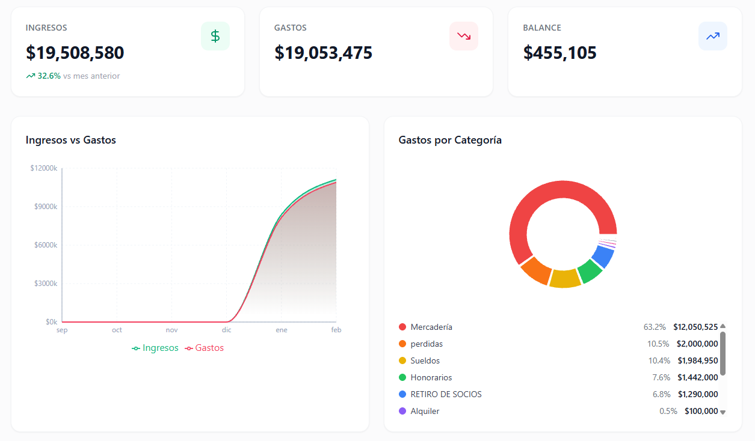Click the $1,442,000 Honorarios amount
This screenshot has width=755, height=441.
click(x=698, y=377)
